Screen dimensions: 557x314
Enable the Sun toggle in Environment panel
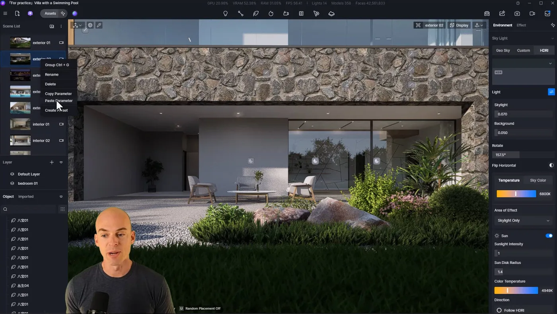tap(549, 236)
